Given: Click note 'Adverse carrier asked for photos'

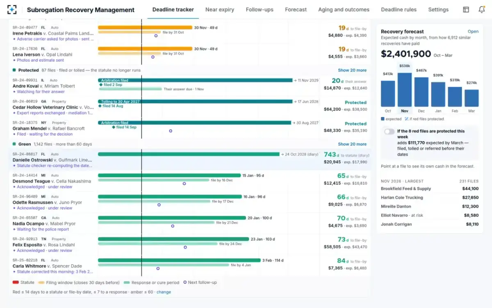Looking at the screenshot, I should (x=53, y=39).
